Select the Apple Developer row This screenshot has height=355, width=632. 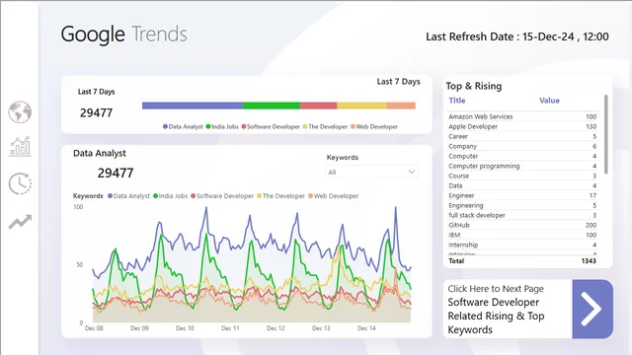coord(522,126)
